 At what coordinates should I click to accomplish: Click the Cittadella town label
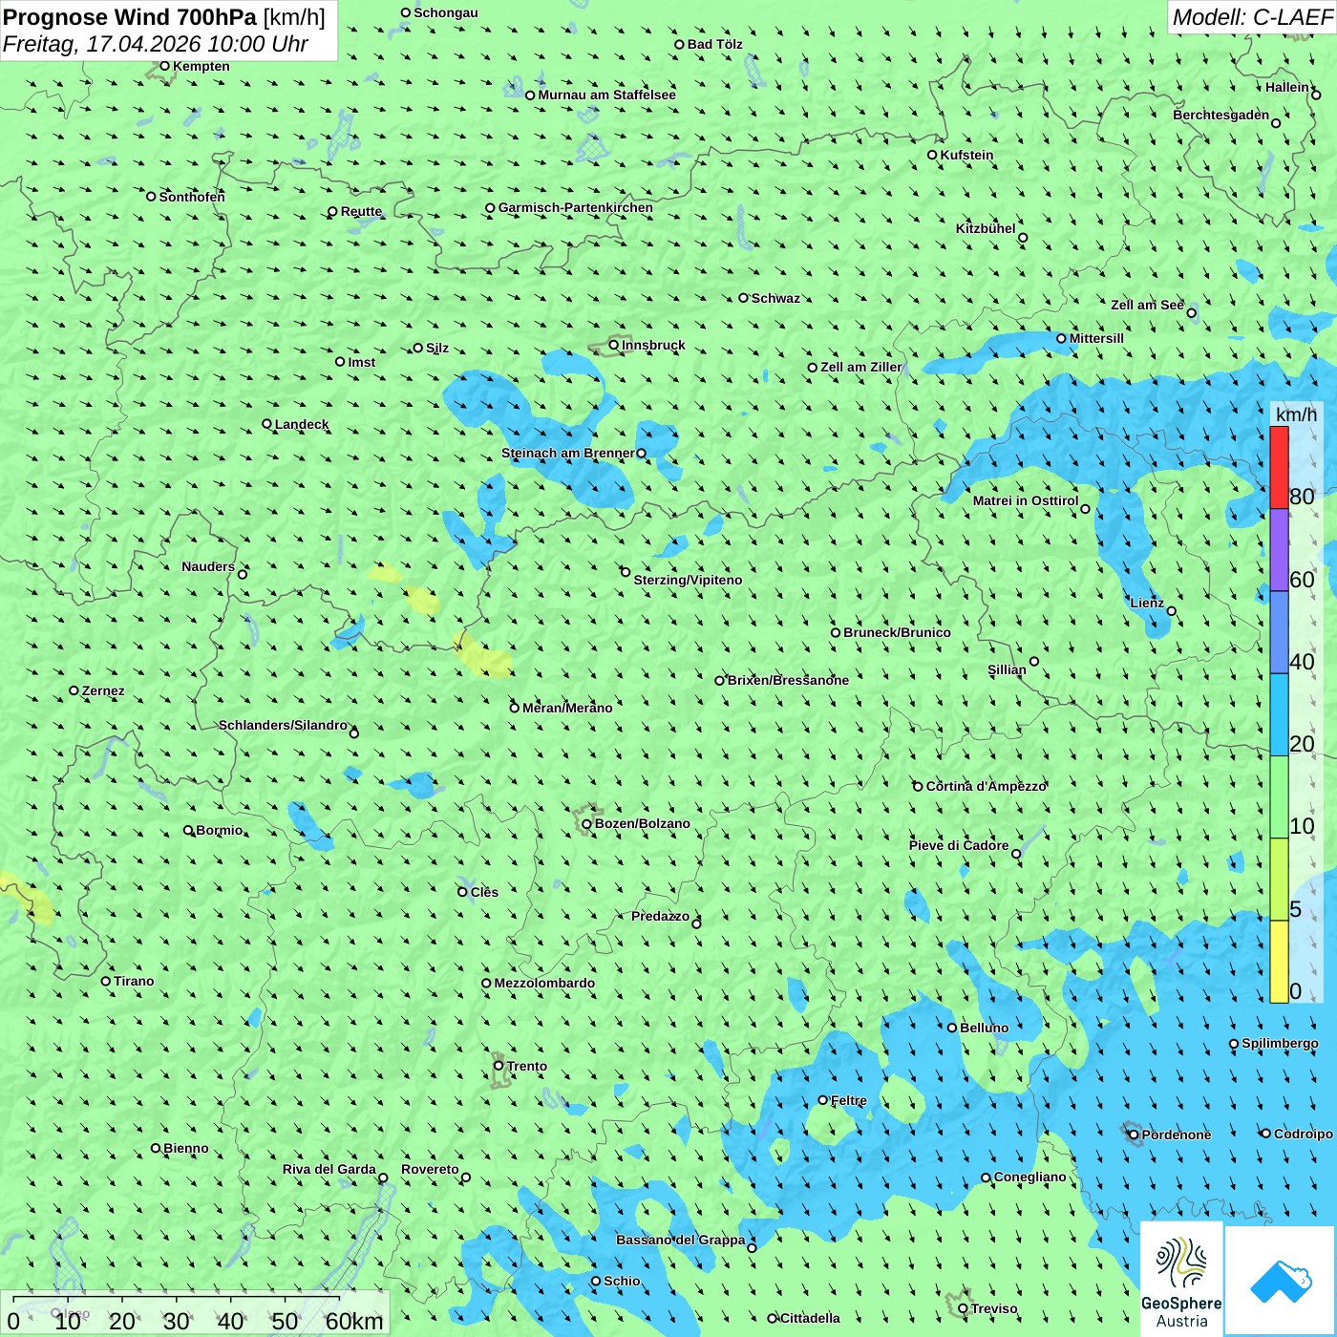coord(810,1318)
